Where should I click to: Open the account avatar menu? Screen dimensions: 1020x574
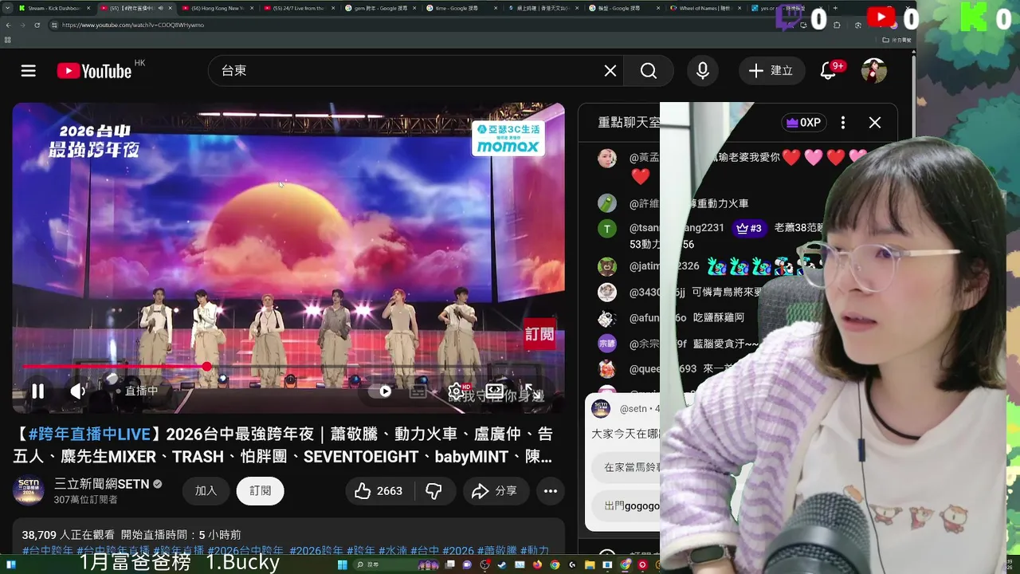(874, 71)
